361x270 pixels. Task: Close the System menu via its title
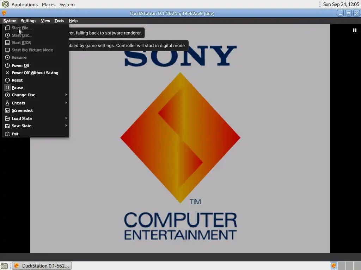pos(10,21)
